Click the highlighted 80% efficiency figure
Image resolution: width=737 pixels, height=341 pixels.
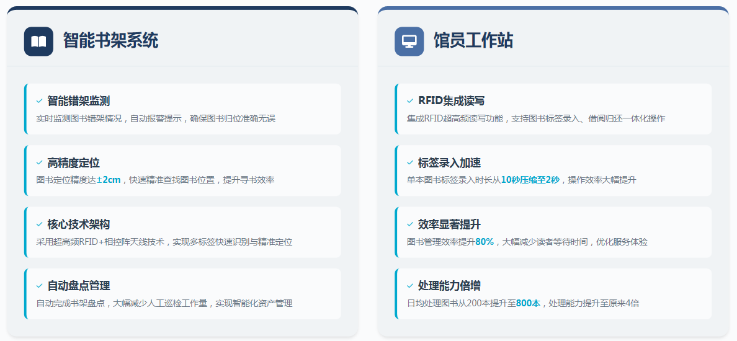pyautogui.click(x=485, y=242)
